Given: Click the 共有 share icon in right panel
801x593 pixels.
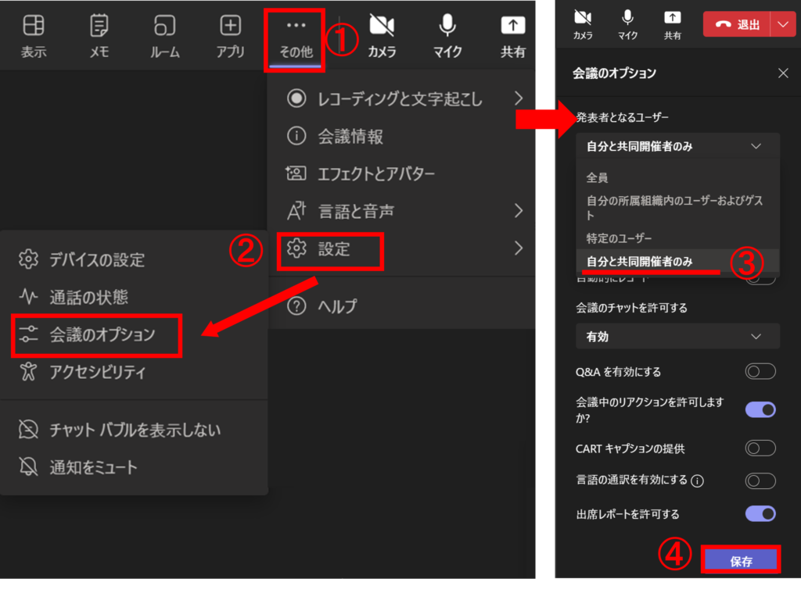Looking at the screenshot, I should pos(673,23).
